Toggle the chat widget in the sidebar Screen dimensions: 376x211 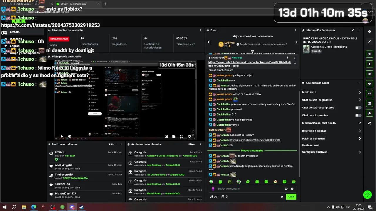[370, 84]
